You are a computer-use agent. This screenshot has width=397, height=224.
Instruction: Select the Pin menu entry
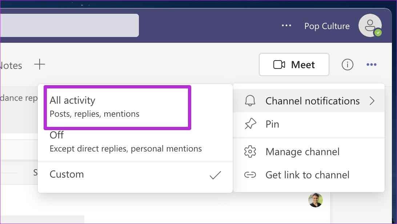[x=309, y=124]
